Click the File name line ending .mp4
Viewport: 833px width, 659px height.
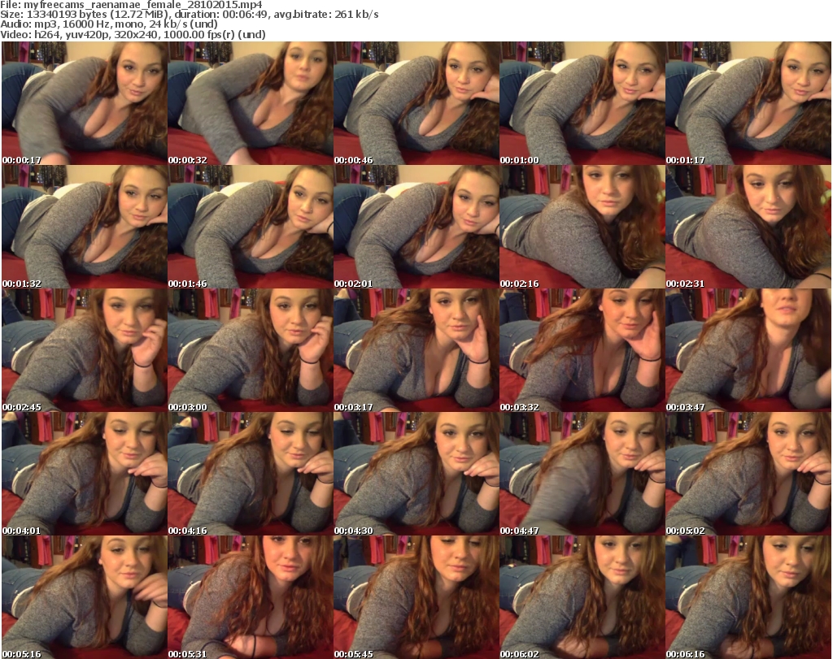[x=131, y=5]
